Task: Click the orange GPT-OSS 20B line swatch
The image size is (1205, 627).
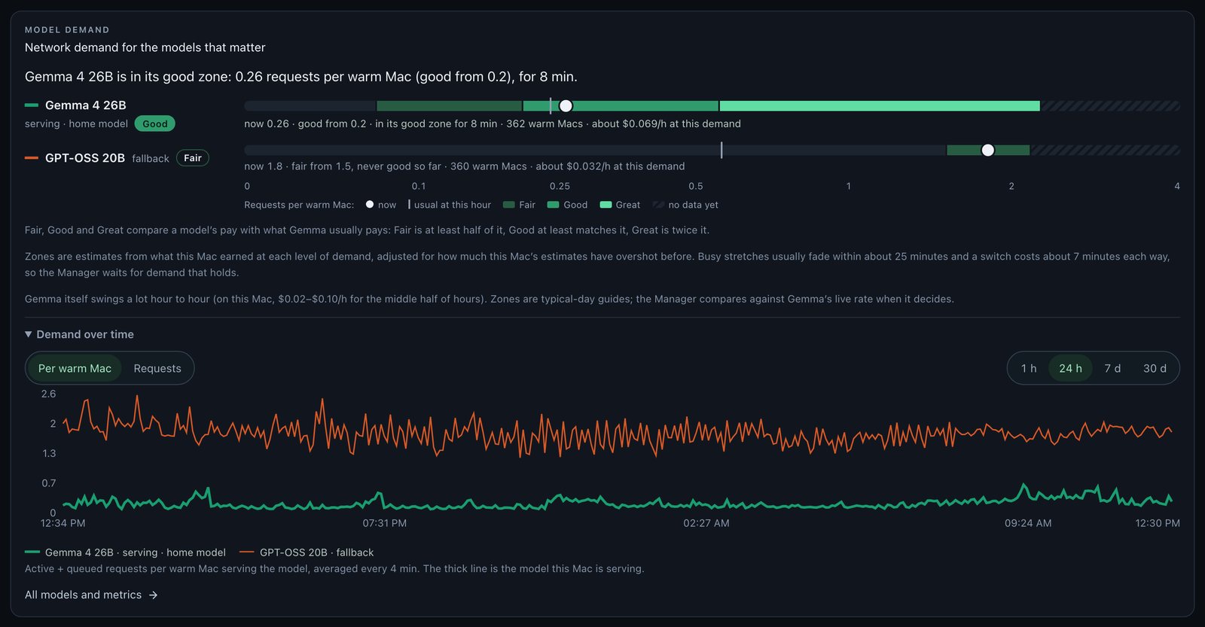Action: [32, 158]
